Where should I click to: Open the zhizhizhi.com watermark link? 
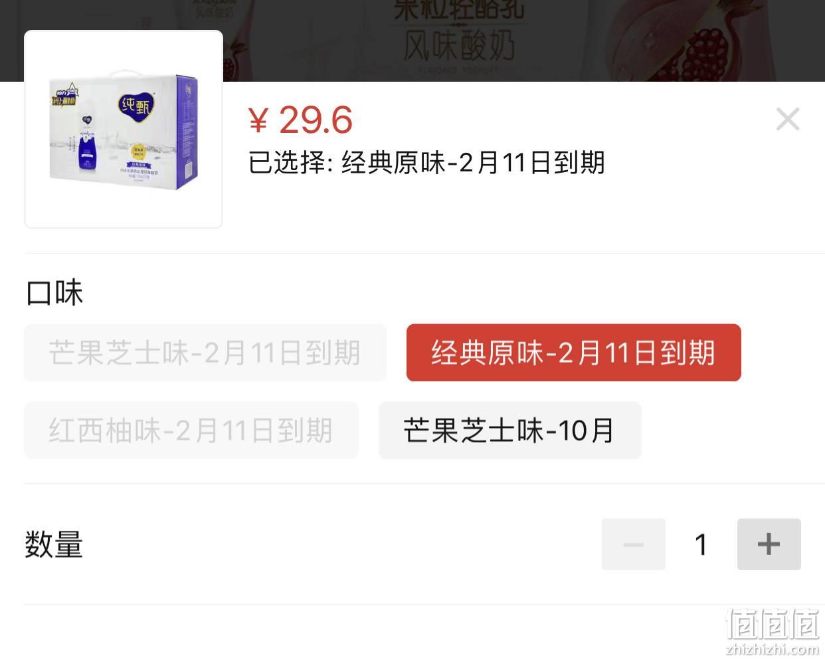coord(773,649)
